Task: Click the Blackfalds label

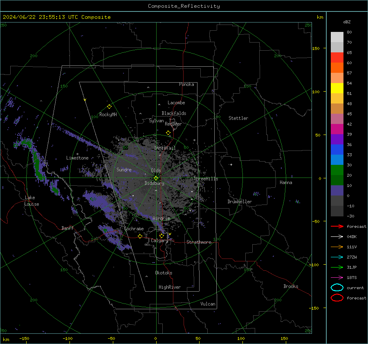Action: (174, 113)
